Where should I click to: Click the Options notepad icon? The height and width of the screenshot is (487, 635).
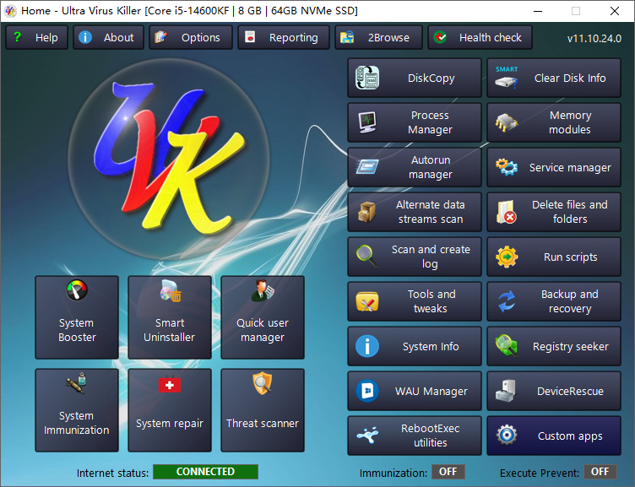point(160,37)
